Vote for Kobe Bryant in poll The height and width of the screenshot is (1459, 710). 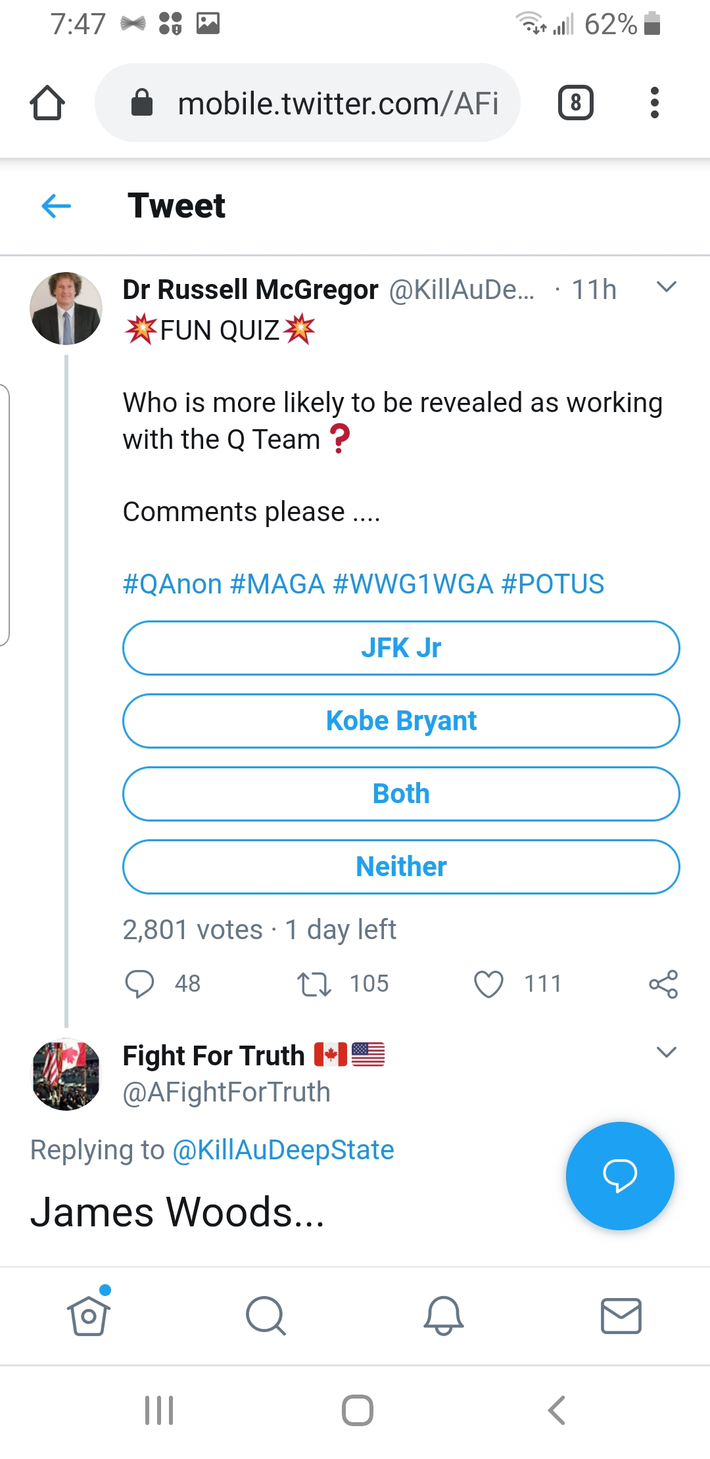[401, 721]
